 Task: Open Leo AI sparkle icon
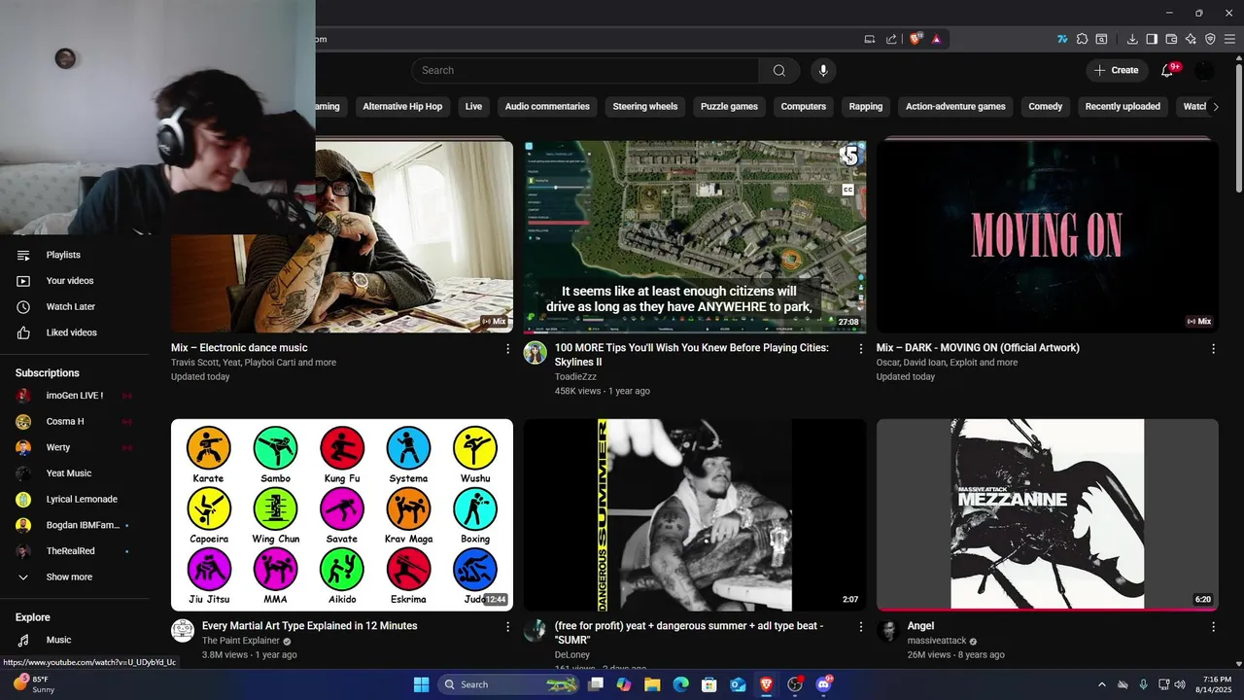1191,39
